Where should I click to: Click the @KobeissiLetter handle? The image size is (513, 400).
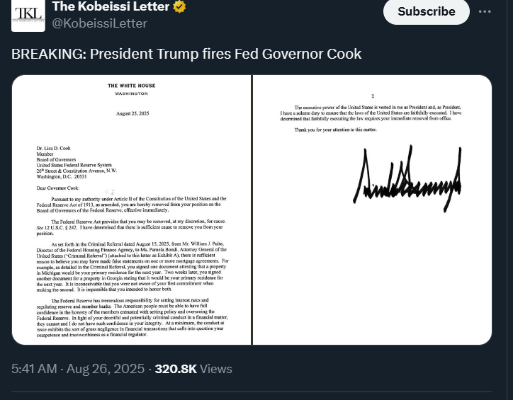point(99,23)
